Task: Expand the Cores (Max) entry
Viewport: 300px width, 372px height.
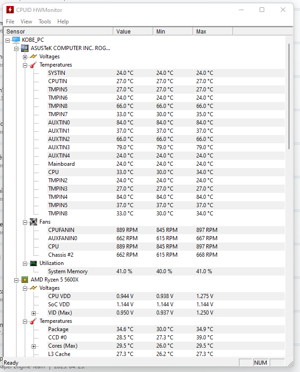Action: [x=33, y=347]
